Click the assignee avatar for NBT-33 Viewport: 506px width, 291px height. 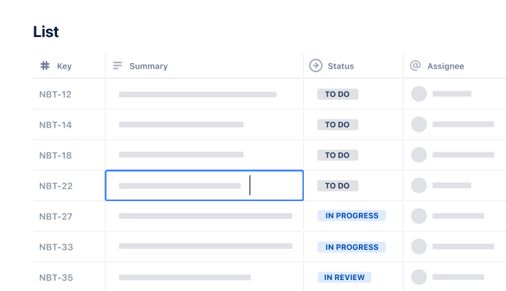(x=419, y=246)
